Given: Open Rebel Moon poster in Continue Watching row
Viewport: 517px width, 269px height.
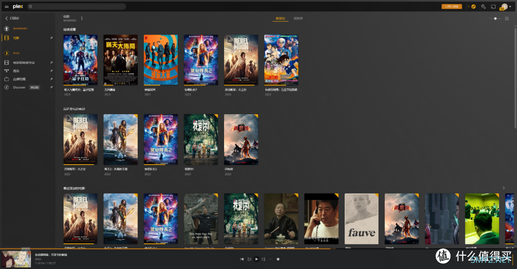Looking at the screenshot, I should [x=241, y=60].
